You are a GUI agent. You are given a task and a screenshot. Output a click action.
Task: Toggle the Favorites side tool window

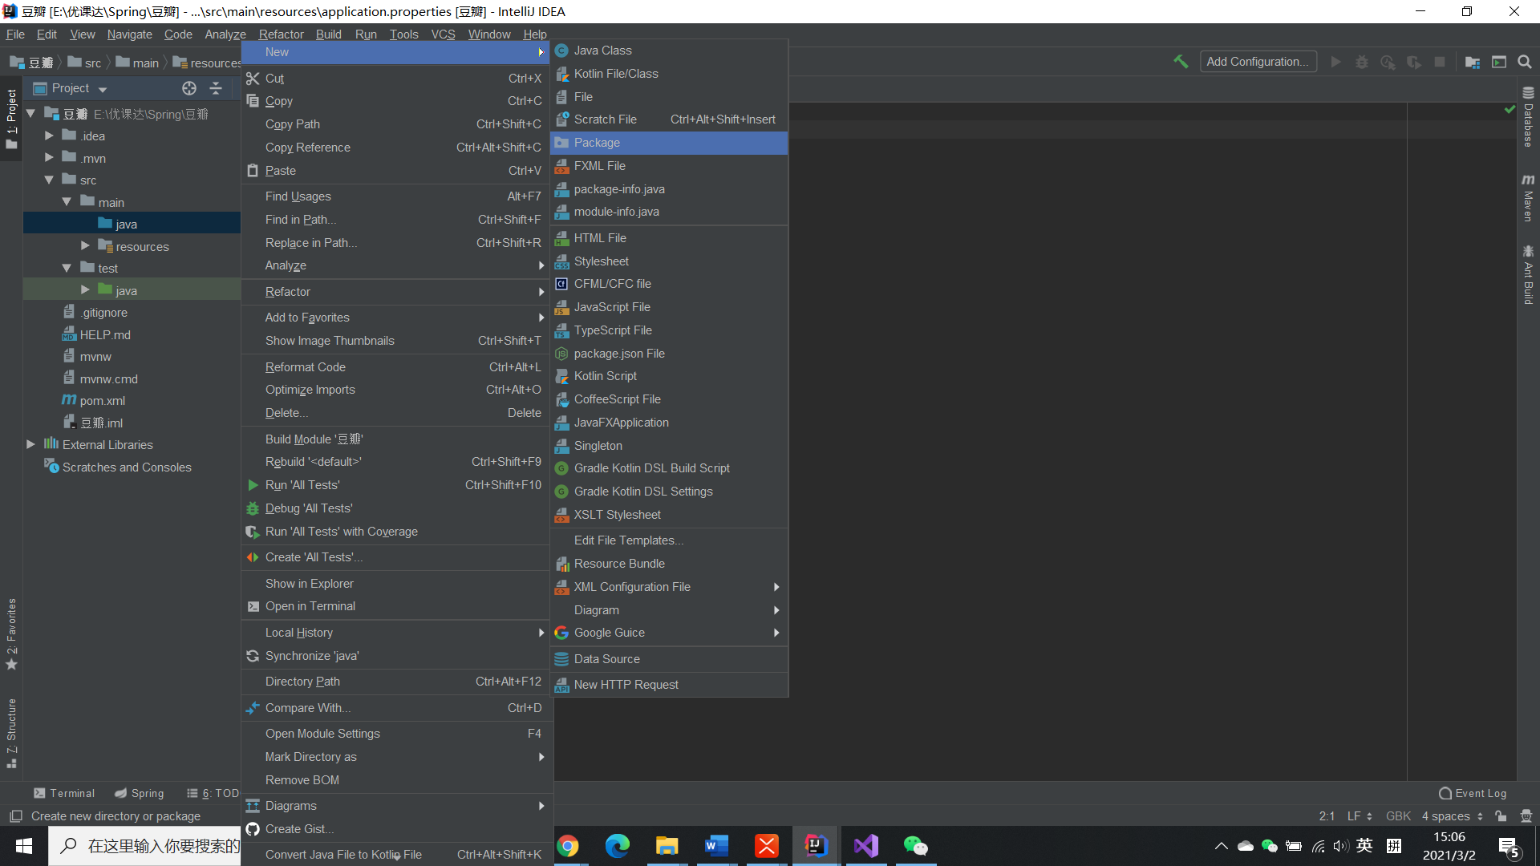(x=11, y=633)
